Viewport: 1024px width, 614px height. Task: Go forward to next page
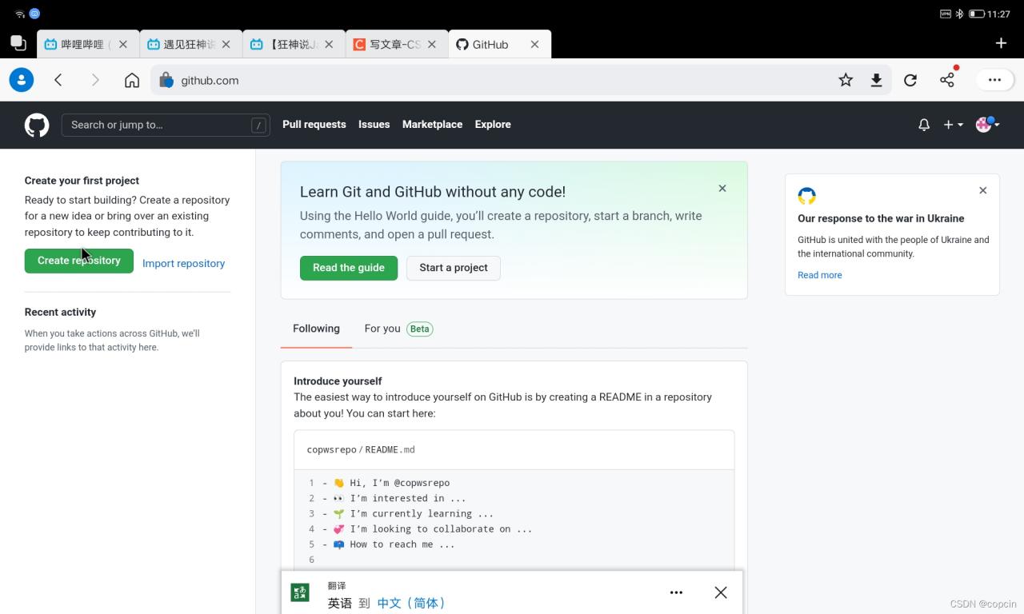pyautogui.click(x=95, y=80)
